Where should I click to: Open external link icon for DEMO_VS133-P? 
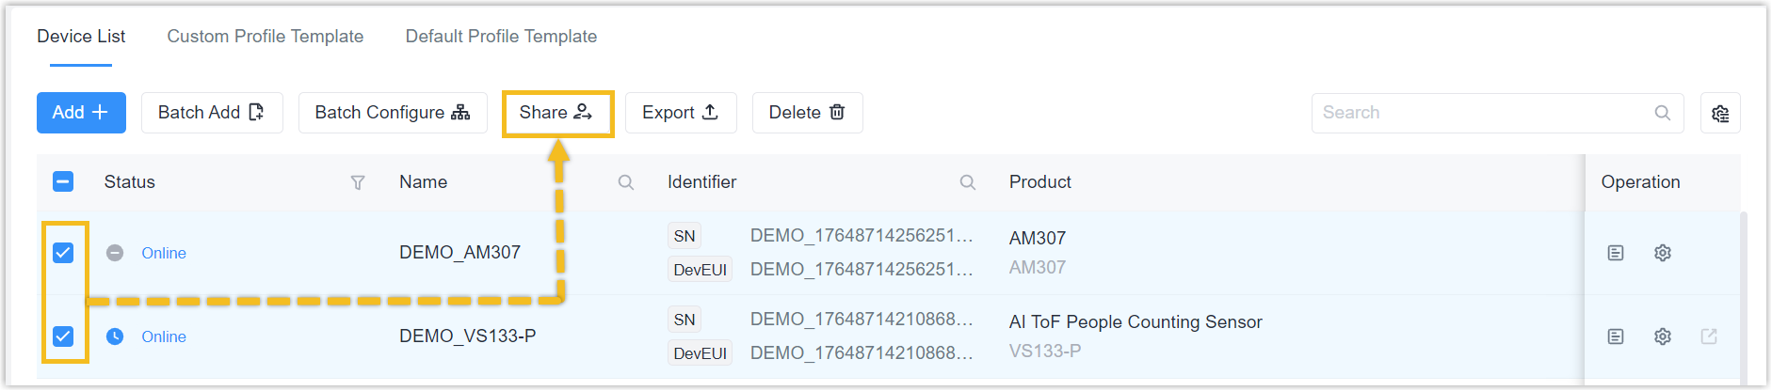1709,336
